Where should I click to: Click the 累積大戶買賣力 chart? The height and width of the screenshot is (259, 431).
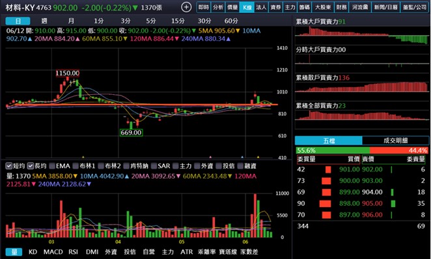coord(362,35)
